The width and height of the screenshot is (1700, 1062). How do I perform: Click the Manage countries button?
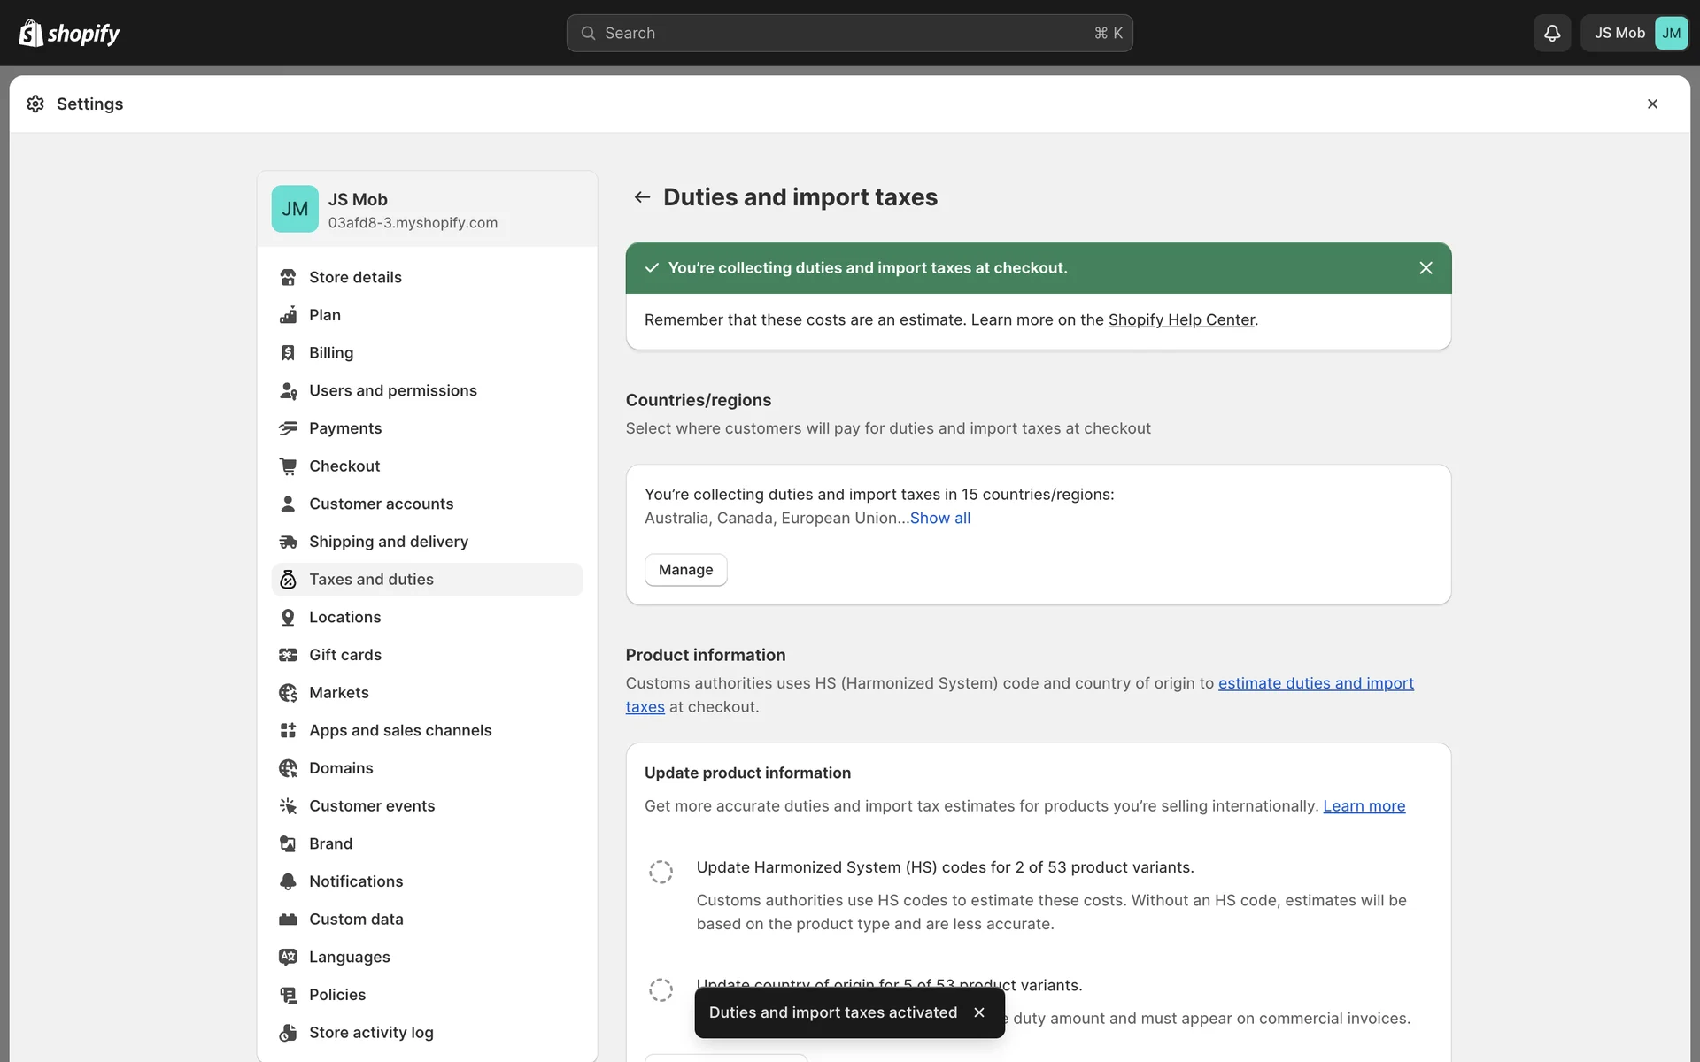tap(685, 570)
